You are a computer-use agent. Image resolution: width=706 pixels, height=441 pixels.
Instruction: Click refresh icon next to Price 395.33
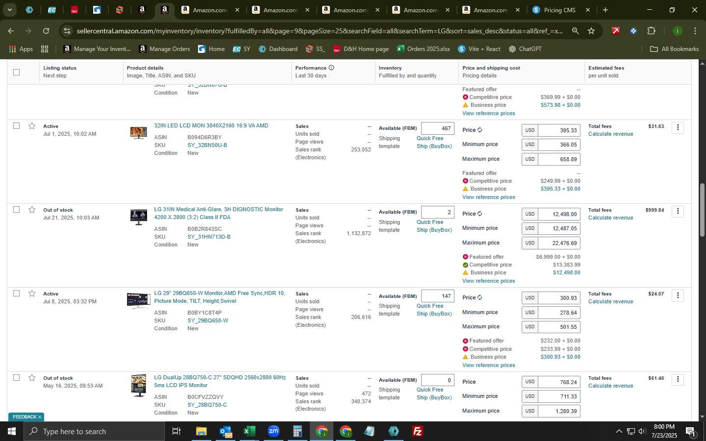click(479, 130)
